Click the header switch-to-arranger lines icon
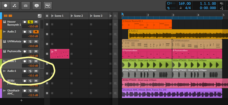The image size is (228, 105). [x=115, y=16]
